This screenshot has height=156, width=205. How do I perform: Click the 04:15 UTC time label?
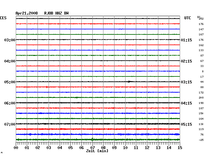[186, 103]
